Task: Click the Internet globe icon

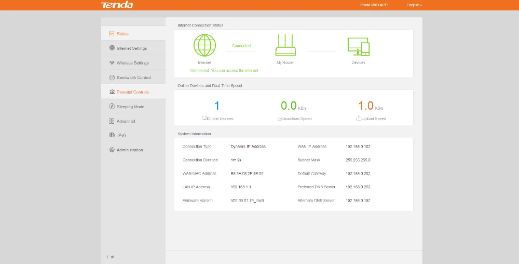Action: click(204, 45)
